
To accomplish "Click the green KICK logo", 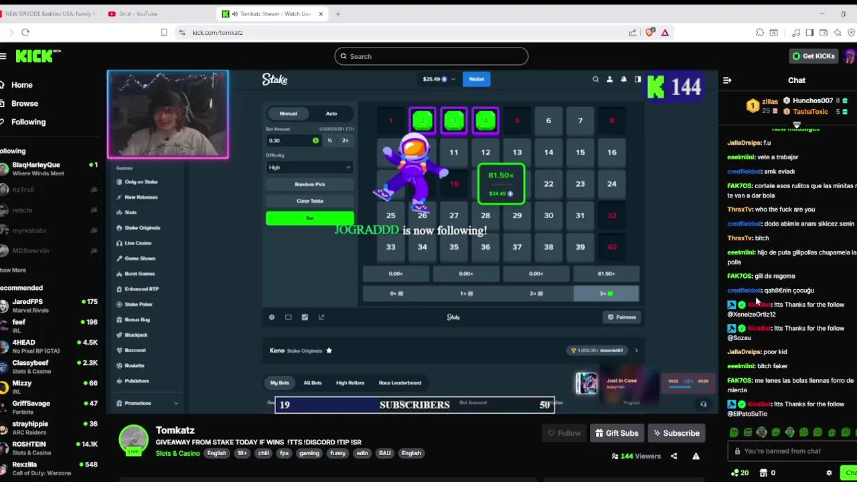I will click(x=34, y=56).
